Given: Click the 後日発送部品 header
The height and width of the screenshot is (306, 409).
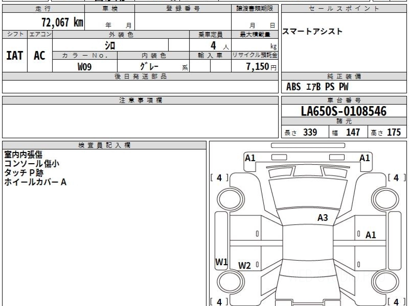Looking at the screenshot, I should click(x=140, y=76).
